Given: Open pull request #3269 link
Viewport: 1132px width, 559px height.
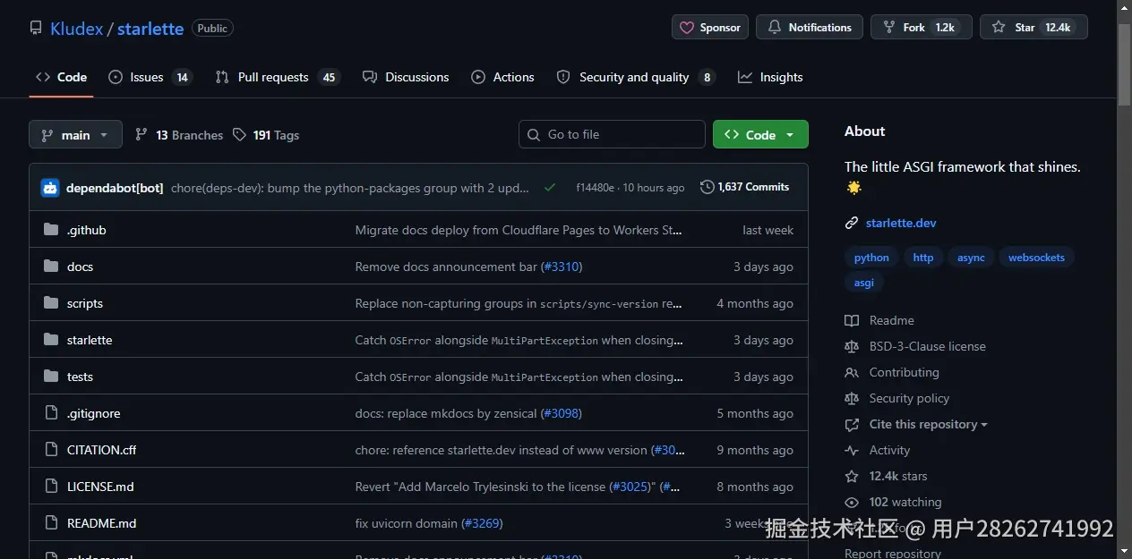Looking at the screenshot, I should pyautogui.click(x=483, y=523).
